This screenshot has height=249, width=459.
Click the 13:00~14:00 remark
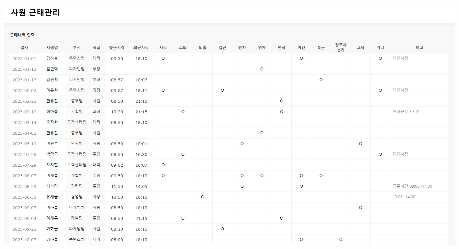point(404,197)
